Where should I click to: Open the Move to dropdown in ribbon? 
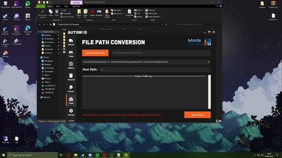(79, 14)
